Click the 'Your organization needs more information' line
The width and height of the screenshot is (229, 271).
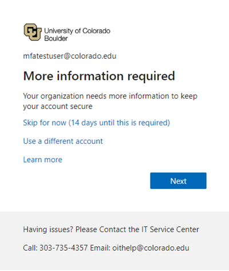(110, 96)
